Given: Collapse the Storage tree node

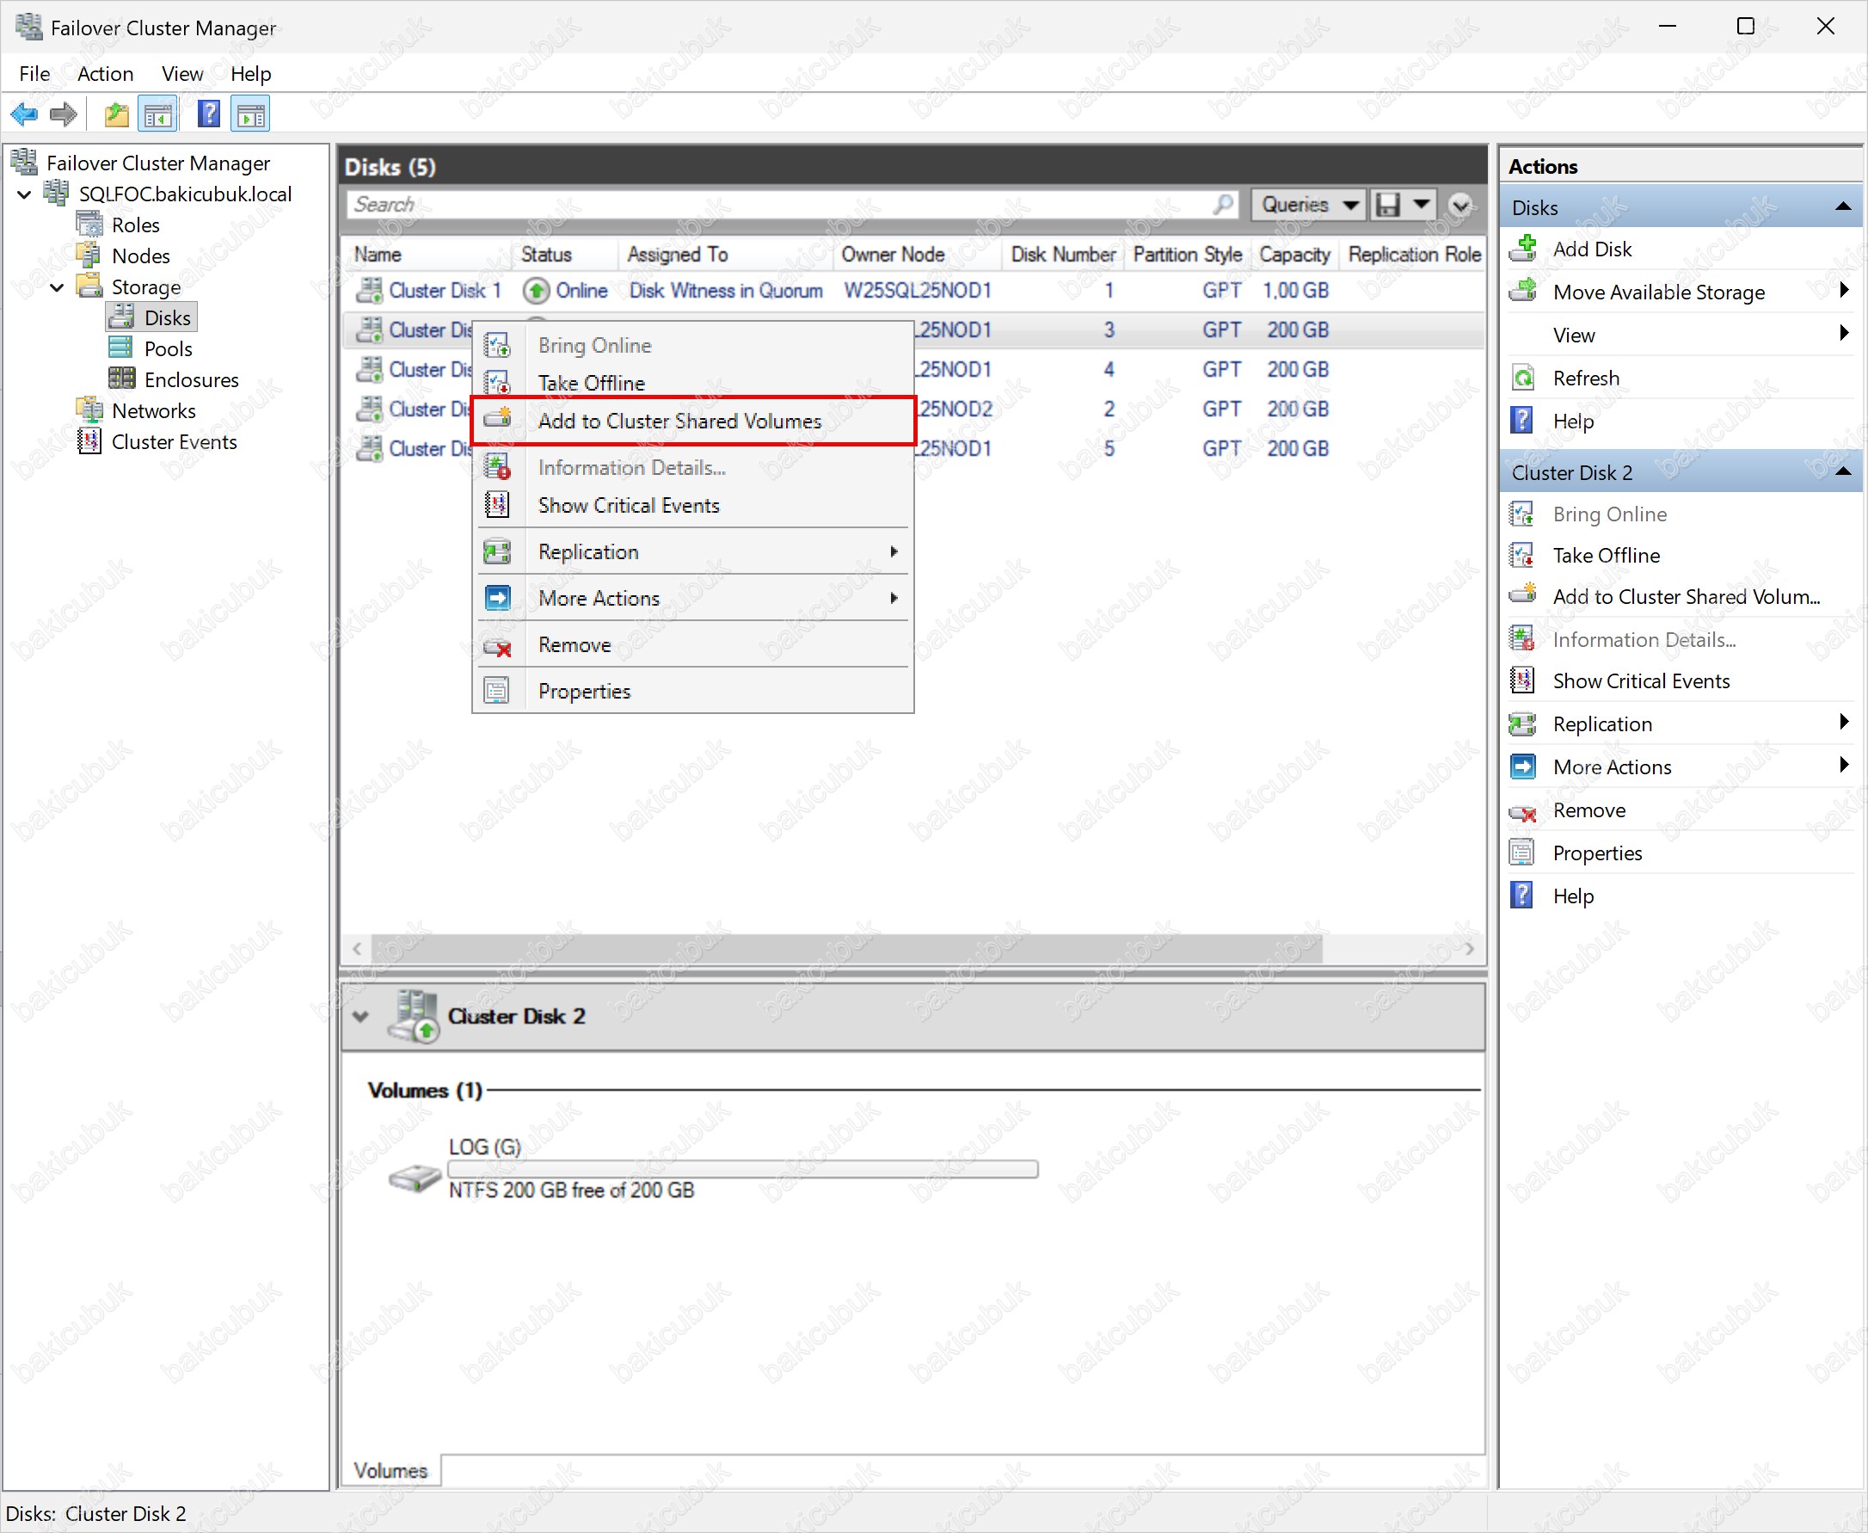Looking at the screenshot, I should [58, 287].
